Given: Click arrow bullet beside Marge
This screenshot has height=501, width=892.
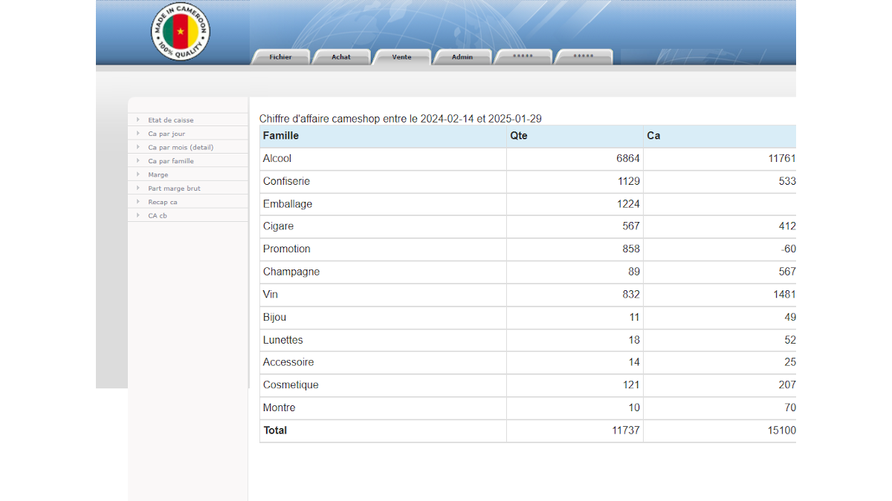Looking at the screenshot, I should (138, 174).
